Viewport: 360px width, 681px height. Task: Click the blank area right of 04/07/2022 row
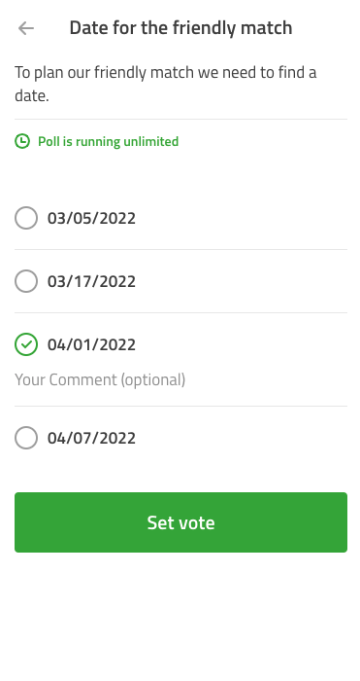click(242, 438)
